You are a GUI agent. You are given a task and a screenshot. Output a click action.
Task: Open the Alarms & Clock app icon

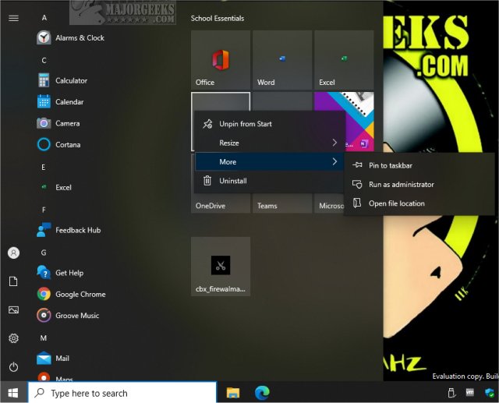44,38
